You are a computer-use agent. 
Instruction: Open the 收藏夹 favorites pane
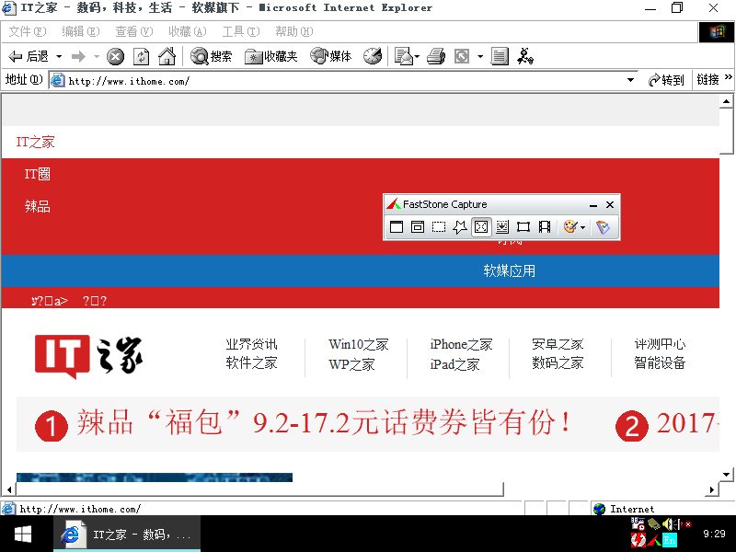pos(270,56)
